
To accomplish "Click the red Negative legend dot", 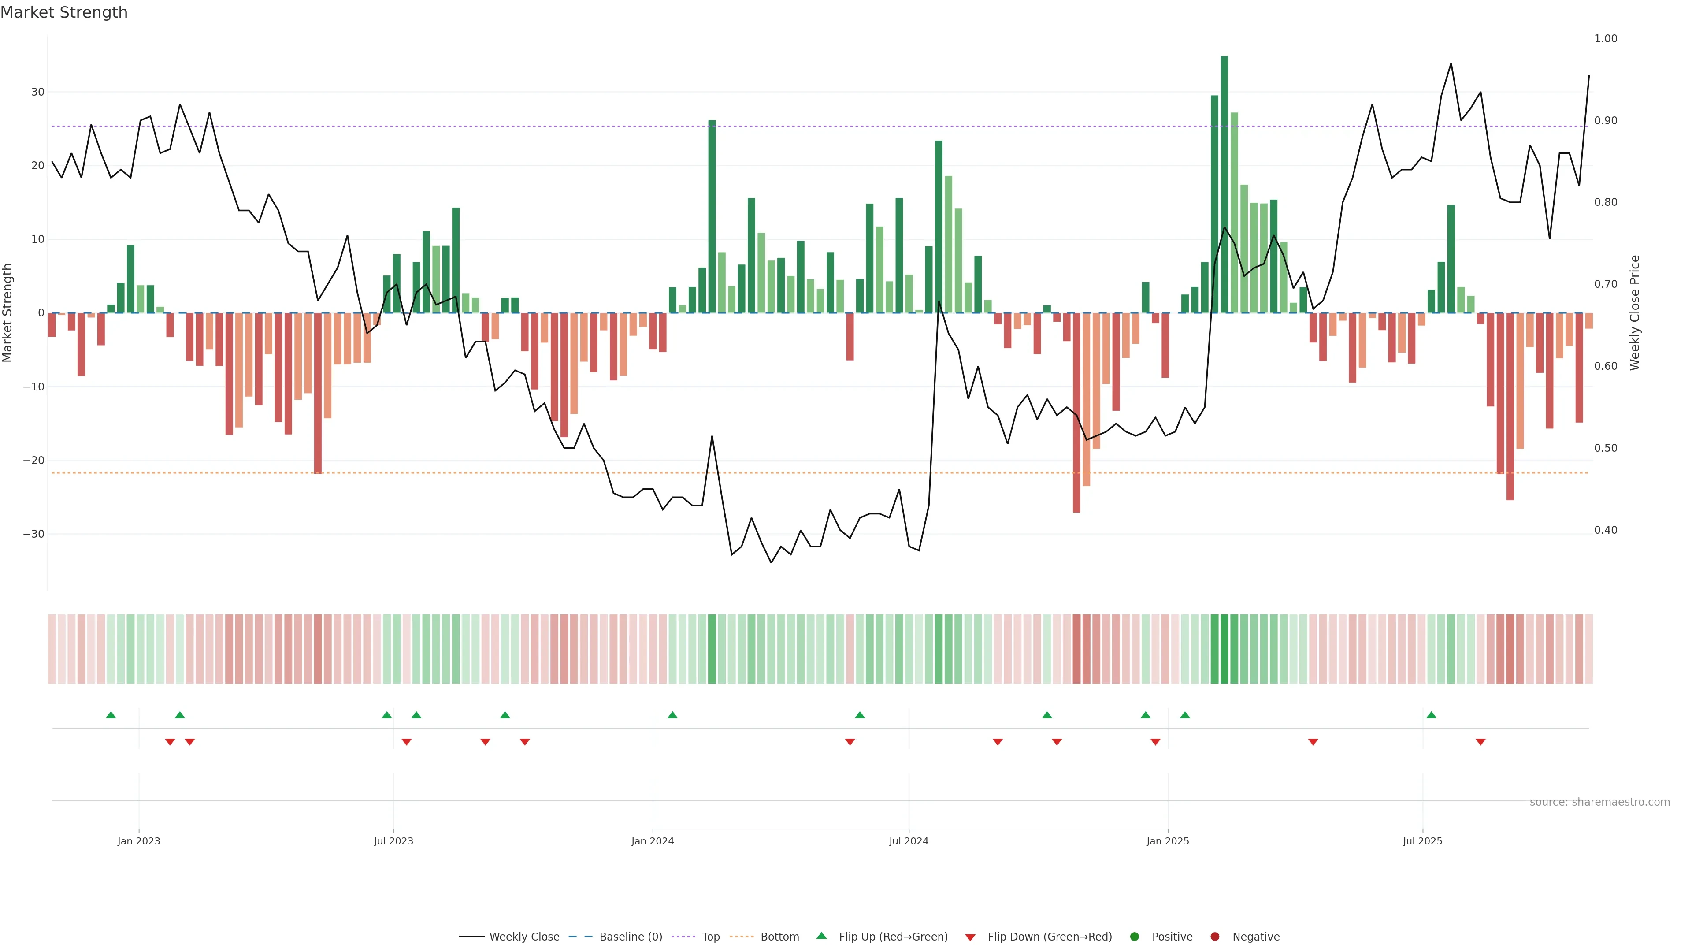I will [1214, 937].
